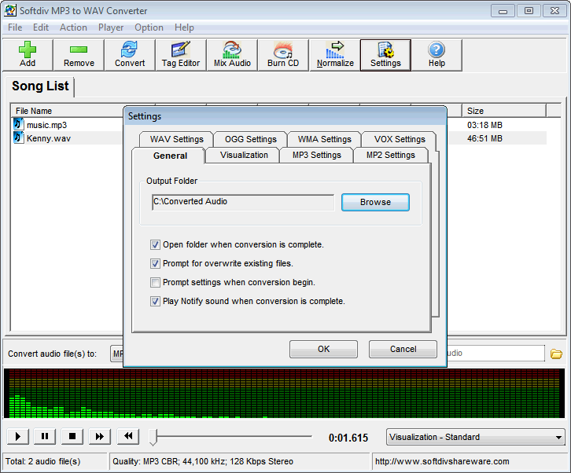Click the 46:51 MB size cell

(x=484, y=138)
